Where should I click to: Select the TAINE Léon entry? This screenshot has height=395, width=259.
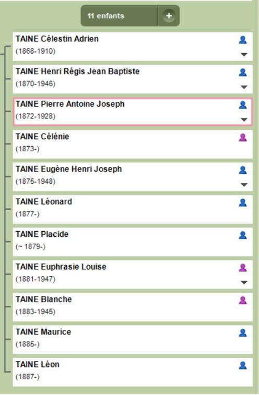(133, 372)
